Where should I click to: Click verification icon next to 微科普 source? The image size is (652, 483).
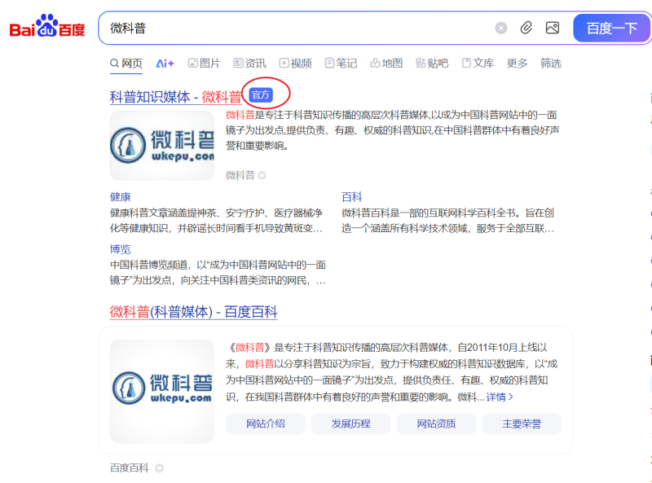coord(262,175)
